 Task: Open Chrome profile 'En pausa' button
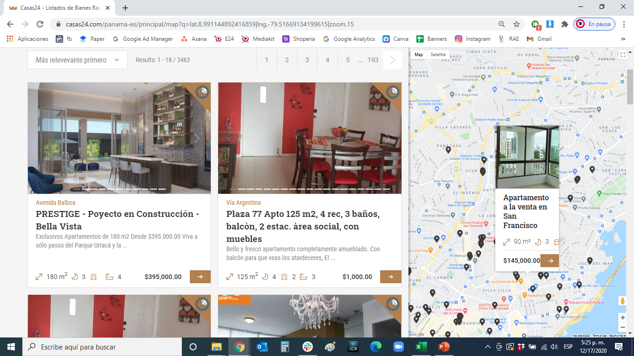pyautogui.click(x=595, y=24)
